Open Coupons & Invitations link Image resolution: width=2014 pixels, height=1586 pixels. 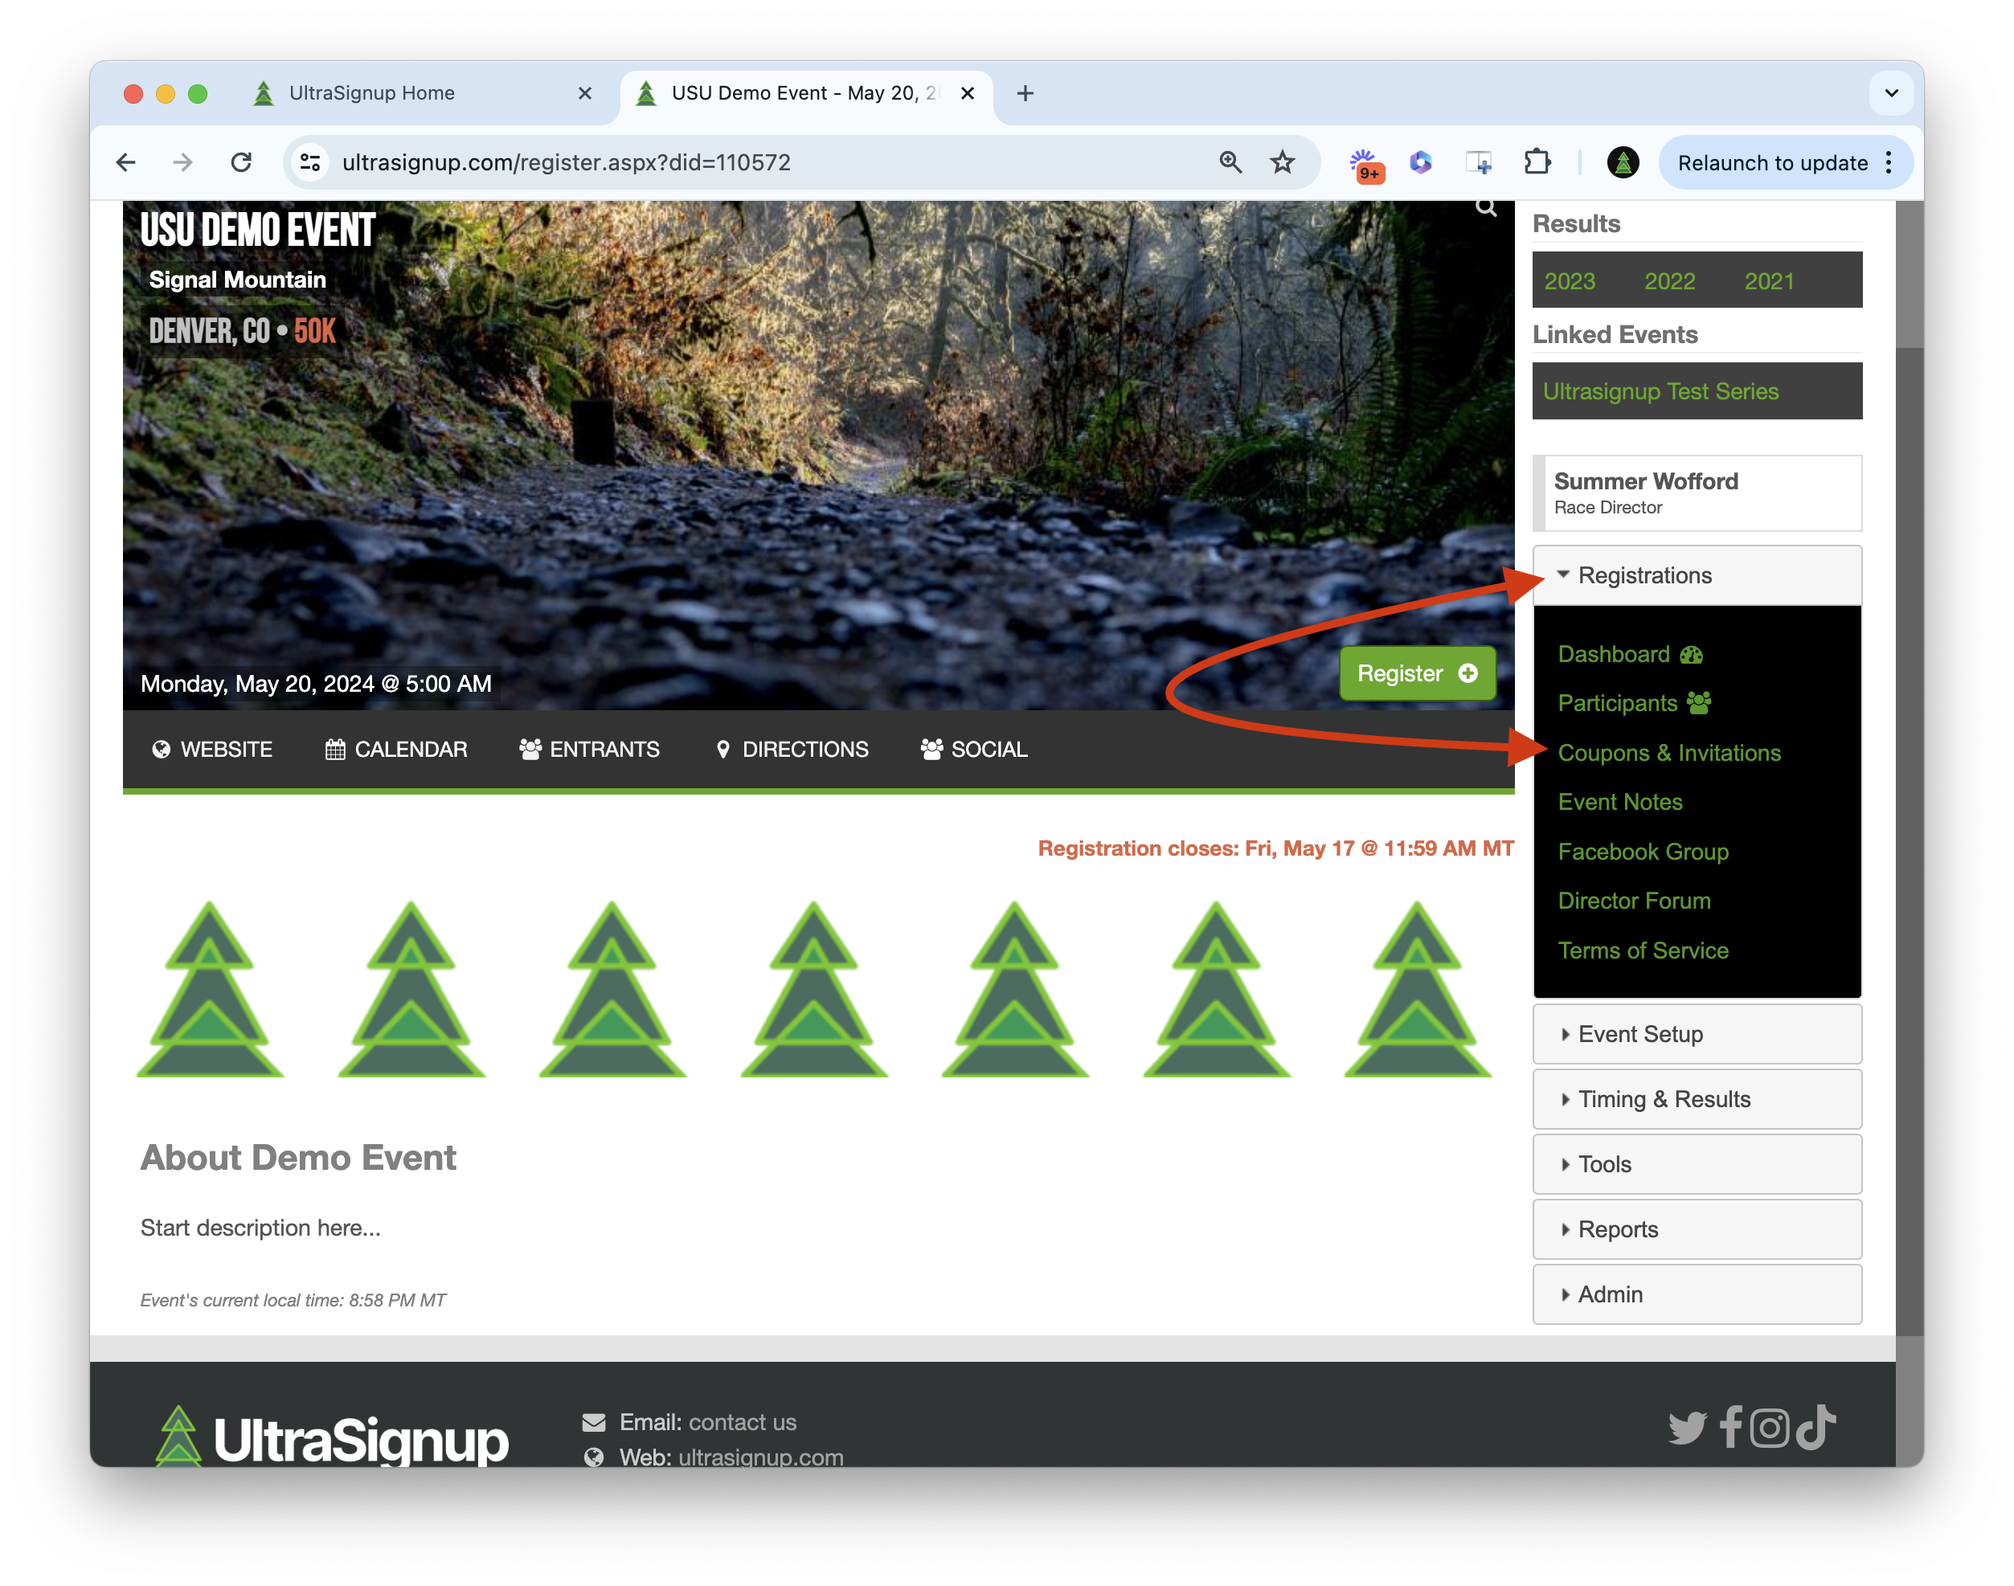(1668, 753)
